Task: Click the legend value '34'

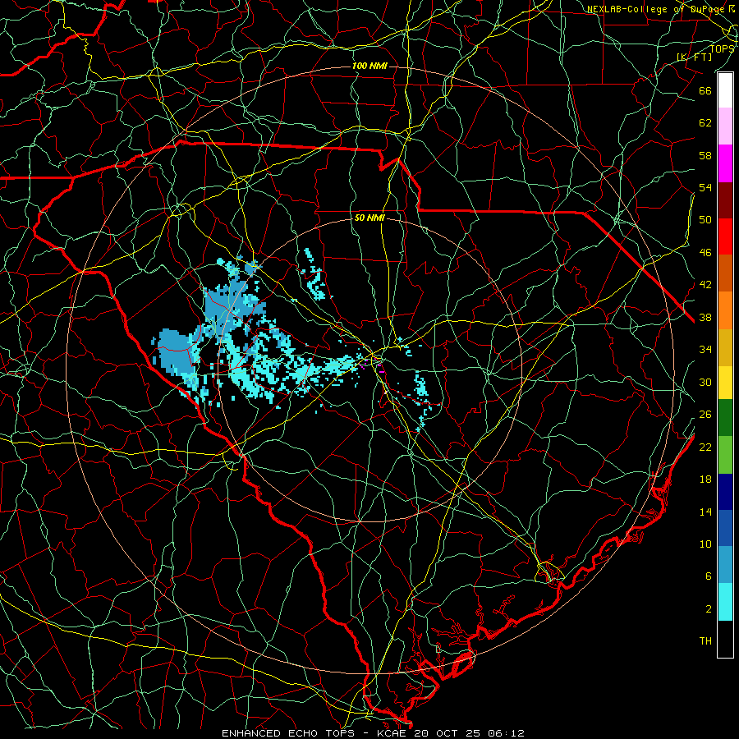Action: [x=705, y=350]
